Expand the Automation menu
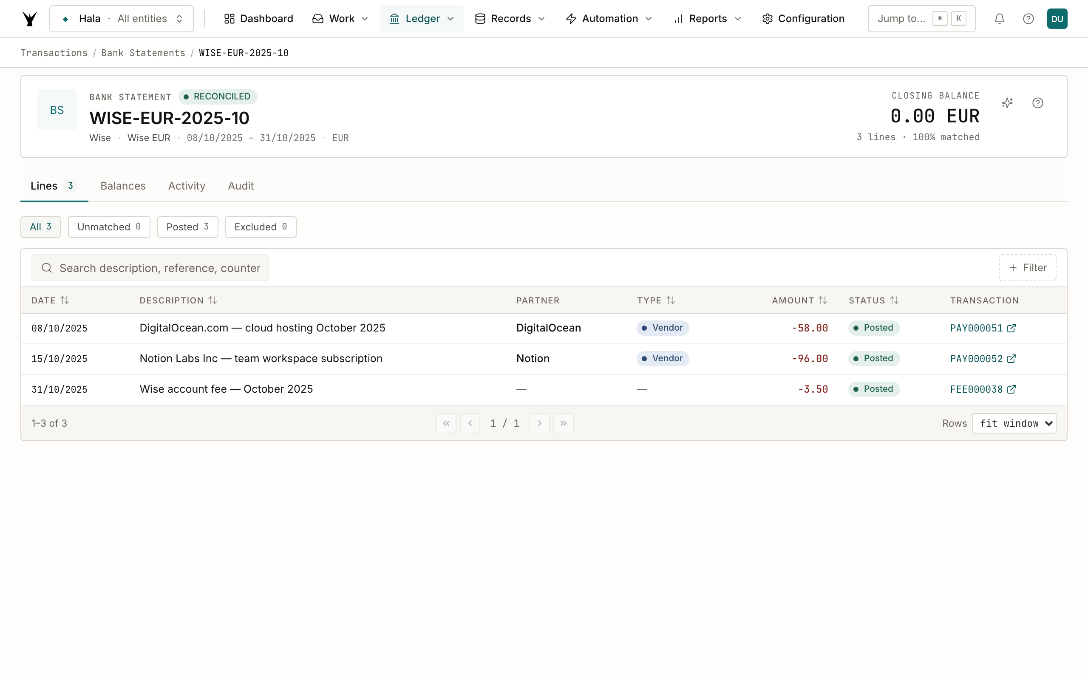1088x680 pixels. [609, 18]
